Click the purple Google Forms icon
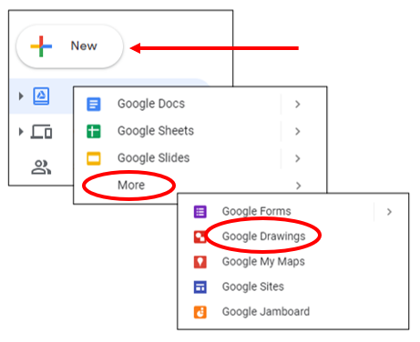 (x=200, y=212)
